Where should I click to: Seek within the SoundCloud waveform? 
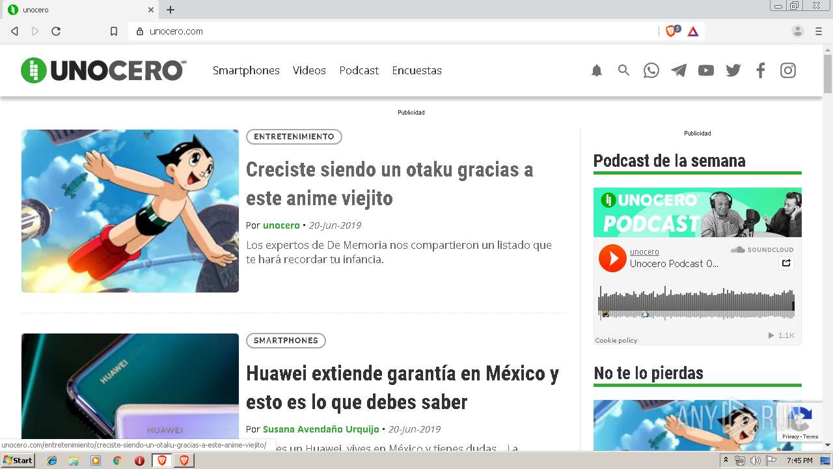(x=696, y=303)
